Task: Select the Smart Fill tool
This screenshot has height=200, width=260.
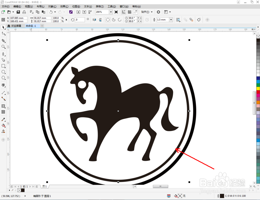Action: point(3,131)
